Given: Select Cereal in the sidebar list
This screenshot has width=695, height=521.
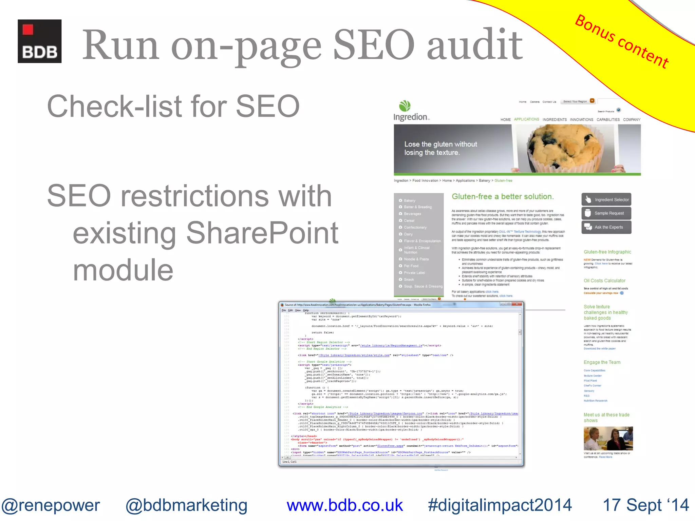Looking at the screenshot, I should [x=409, y=220].
